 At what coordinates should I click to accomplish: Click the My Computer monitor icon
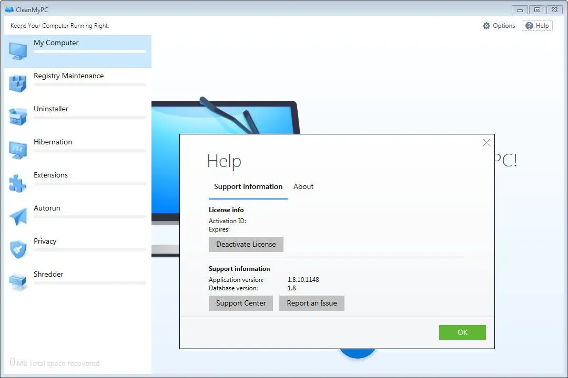coord(18,51)
